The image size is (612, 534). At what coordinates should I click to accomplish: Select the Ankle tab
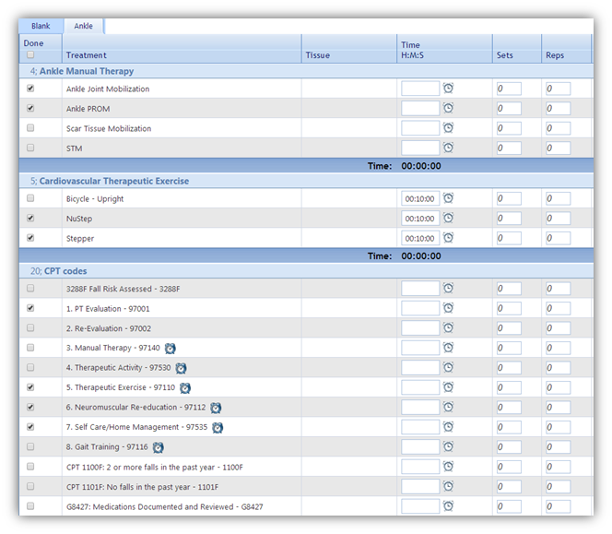pos(84,26)
